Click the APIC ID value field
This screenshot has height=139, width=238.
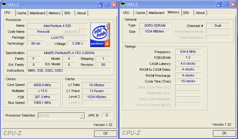(107, 115)
